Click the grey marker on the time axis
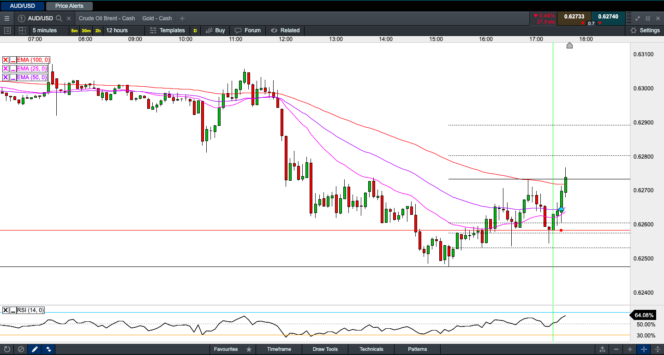Image resolution: width=664 pixels, height=355 pixels. (569, 45)
